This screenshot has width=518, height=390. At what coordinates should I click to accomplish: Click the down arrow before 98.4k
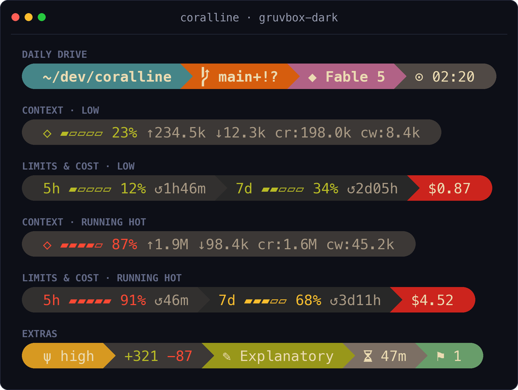(x=202, y=245)
